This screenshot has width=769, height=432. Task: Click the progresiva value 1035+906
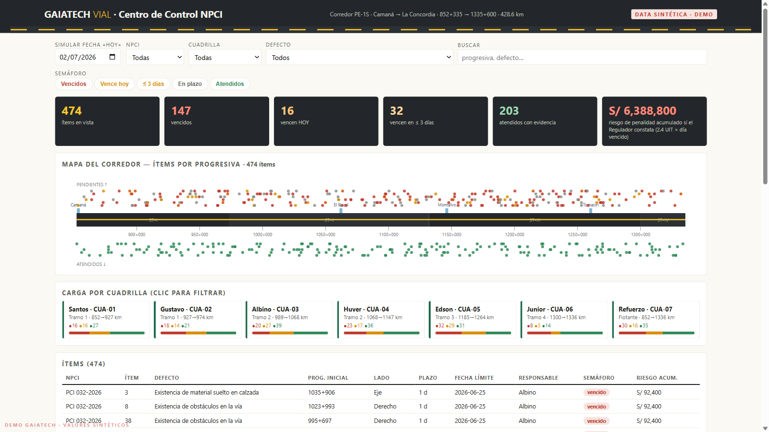[x=322, y=392]
